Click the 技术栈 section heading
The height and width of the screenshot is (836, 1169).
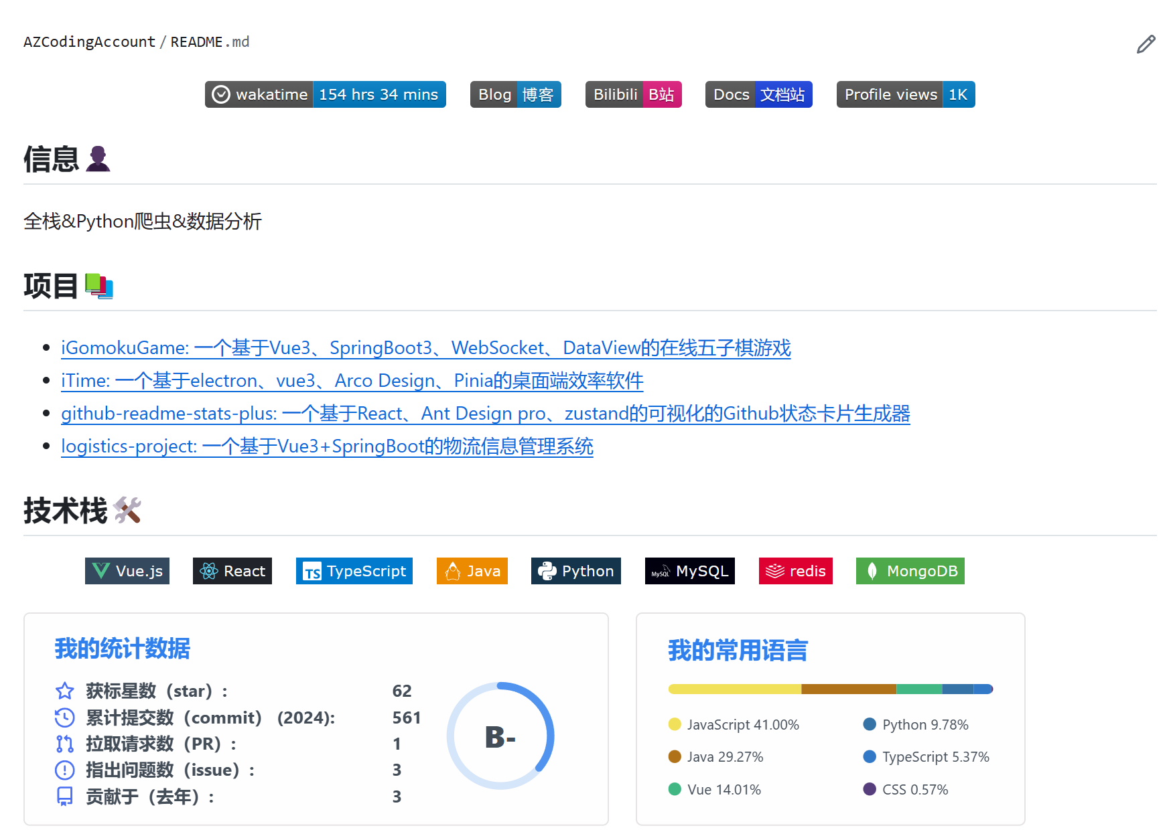pyautogui.click(x=66, y=511)
